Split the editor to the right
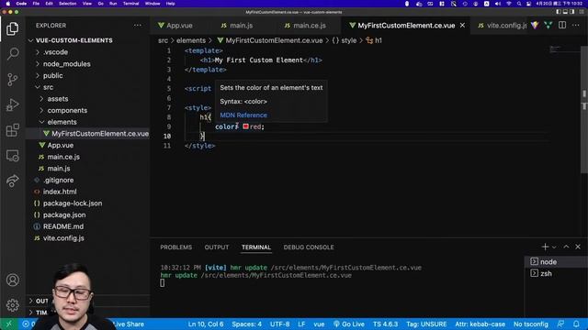Viewport: 588px width, 330px height. coord(562,26)
